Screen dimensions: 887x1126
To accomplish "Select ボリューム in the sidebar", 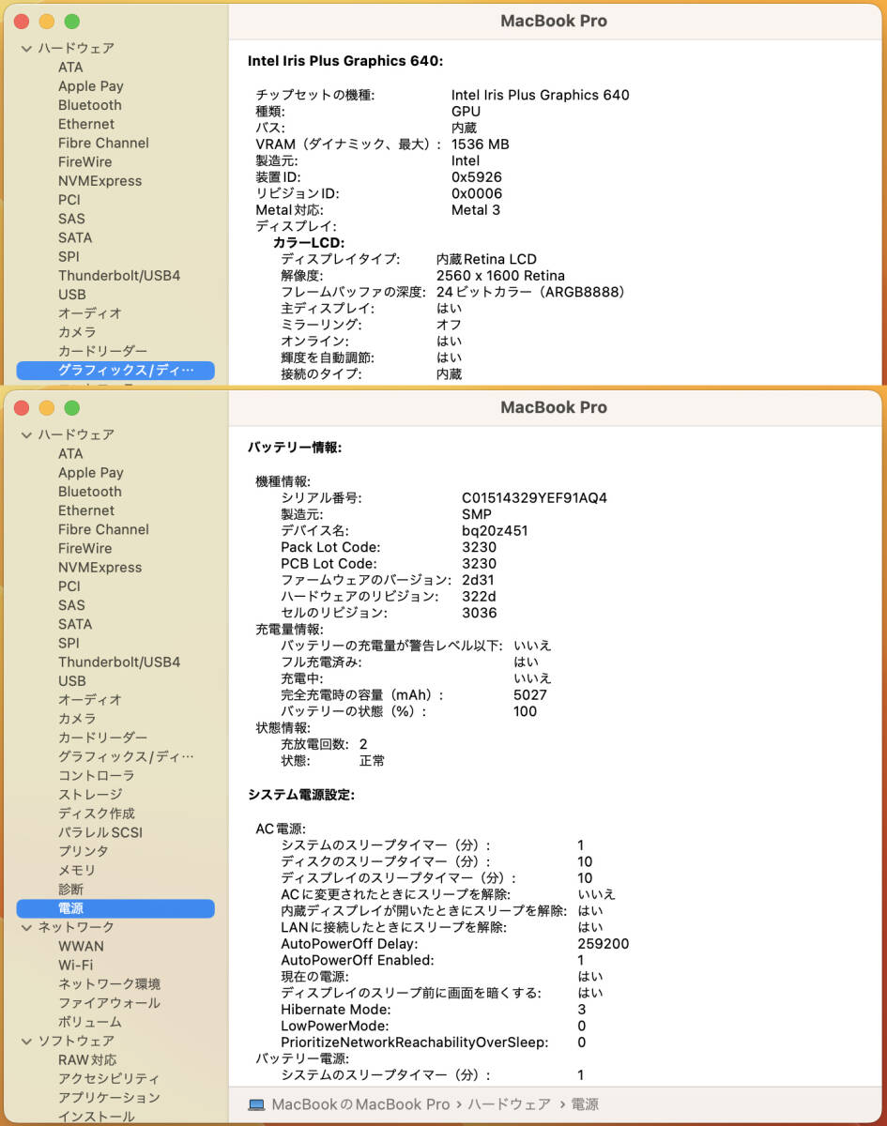I will click(x=90, y=1022).
